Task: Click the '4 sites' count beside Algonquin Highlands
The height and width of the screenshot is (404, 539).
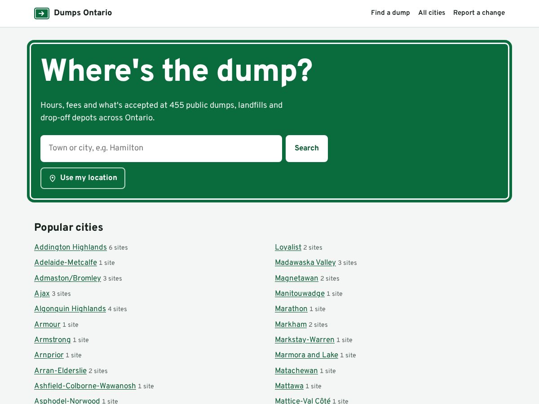Action: click(117, 309)
